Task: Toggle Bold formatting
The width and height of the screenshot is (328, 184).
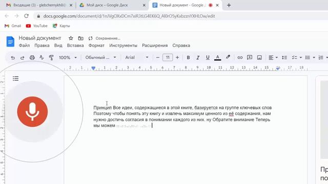Action: [x=188, y=58]
